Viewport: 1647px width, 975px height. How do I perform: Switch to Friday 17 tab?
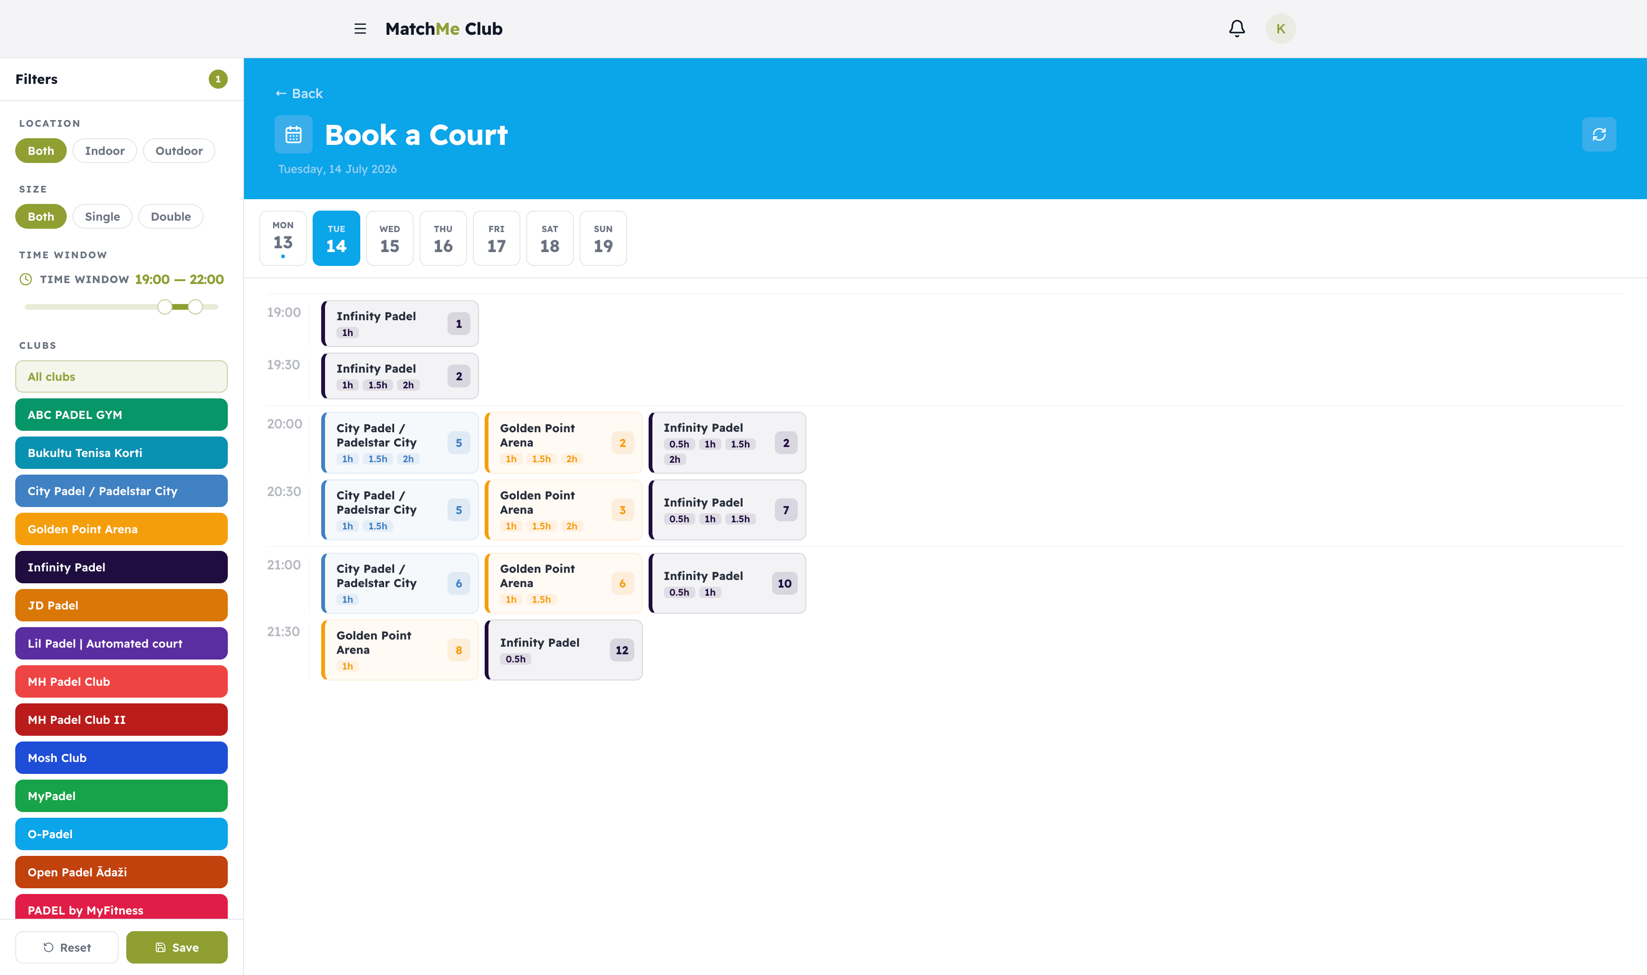pyautogui.click(x=497, y=238)
